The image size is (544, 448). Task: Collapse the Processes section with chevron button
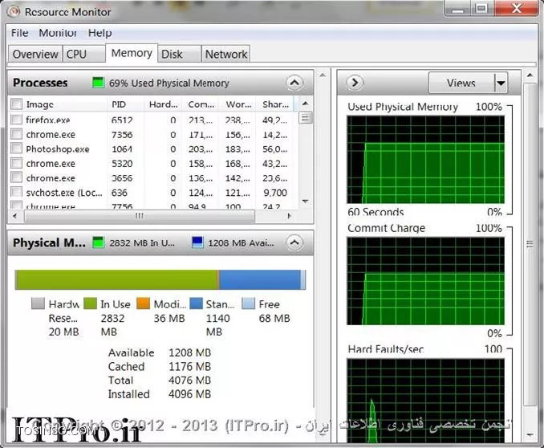pos(294,83)
